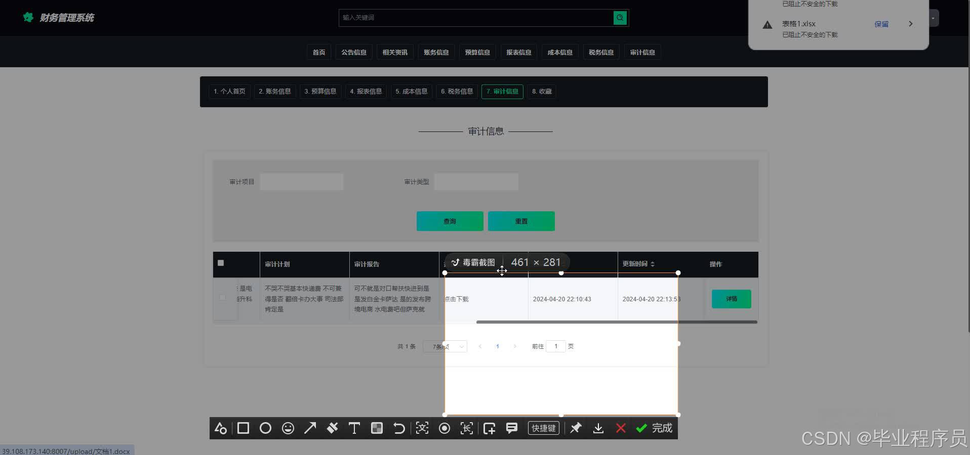Go to previous page arrow in pagination
The height and width of the screenshot is (455, 970).
(480, 346)
